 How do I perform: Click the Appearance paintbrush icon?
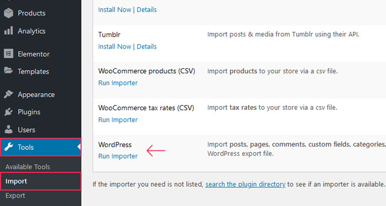click(x=8, y=94)
